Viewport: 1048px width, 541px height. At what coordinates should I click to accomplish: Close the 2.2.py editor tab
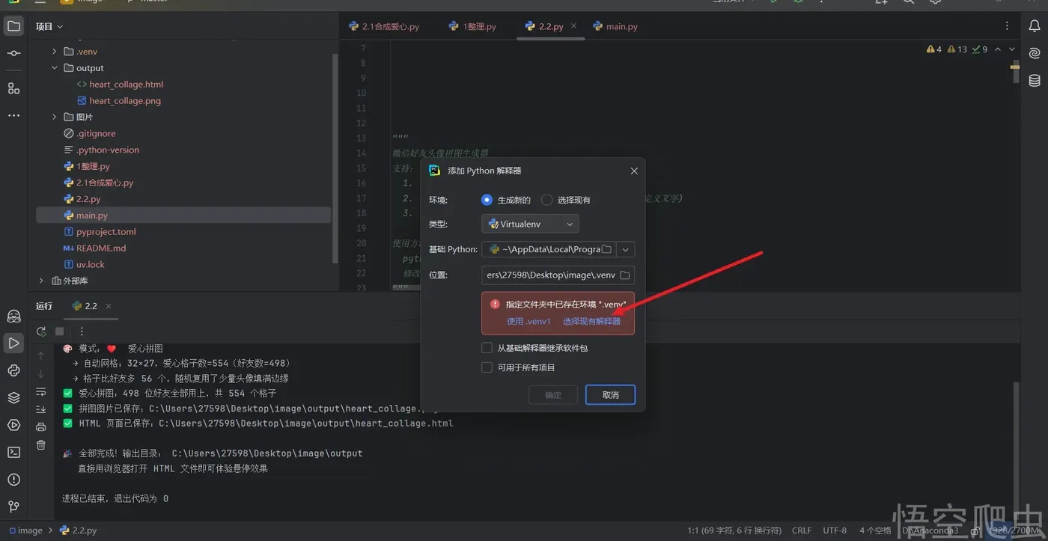[575, 26]
